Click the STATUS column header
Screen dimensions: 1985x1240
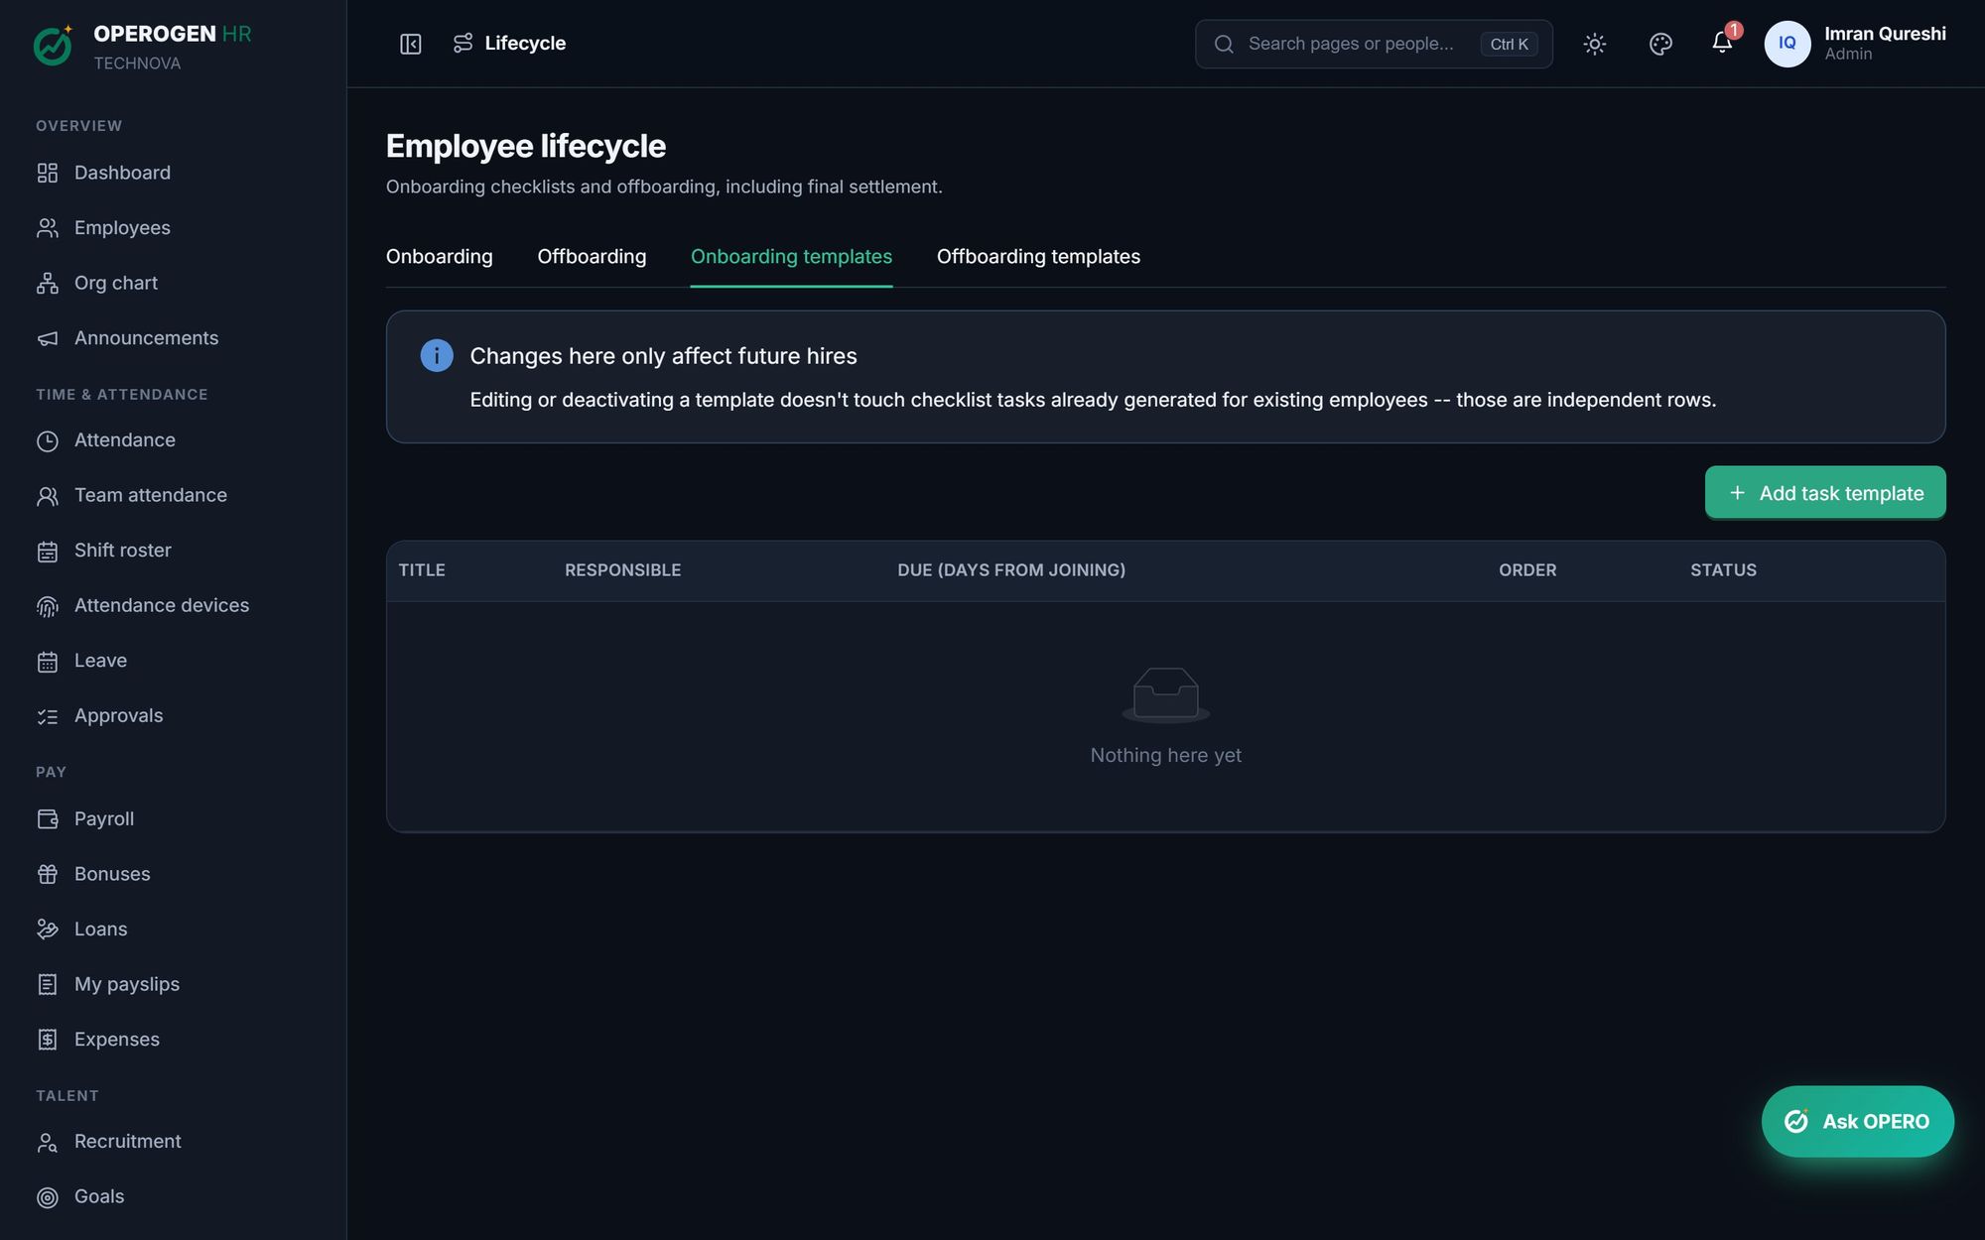pos(1723,570)
